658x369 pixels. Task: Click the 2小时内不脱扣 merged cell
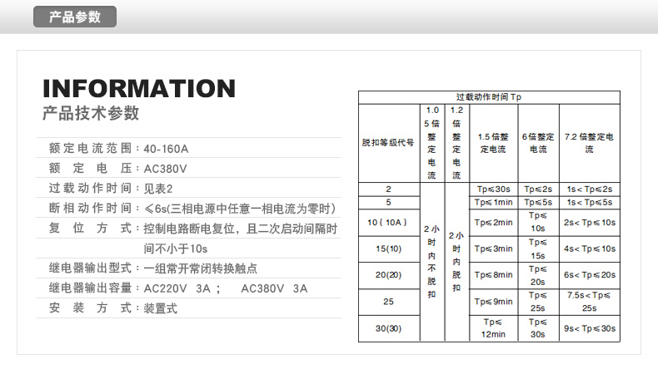(x=431, y=262)
